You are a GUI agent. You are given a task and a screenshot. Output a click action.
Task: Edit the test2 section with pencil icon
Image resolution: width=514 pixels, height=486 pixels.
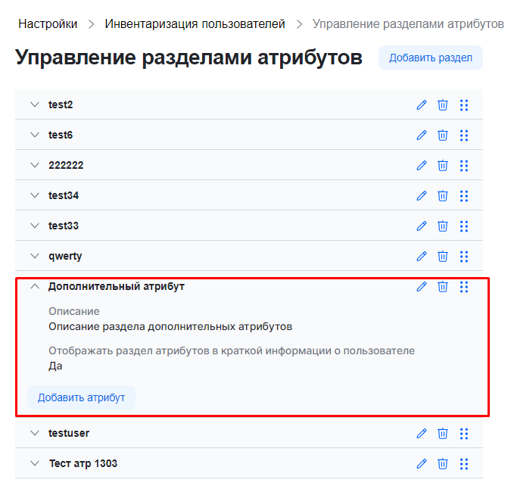pos(422,105)
